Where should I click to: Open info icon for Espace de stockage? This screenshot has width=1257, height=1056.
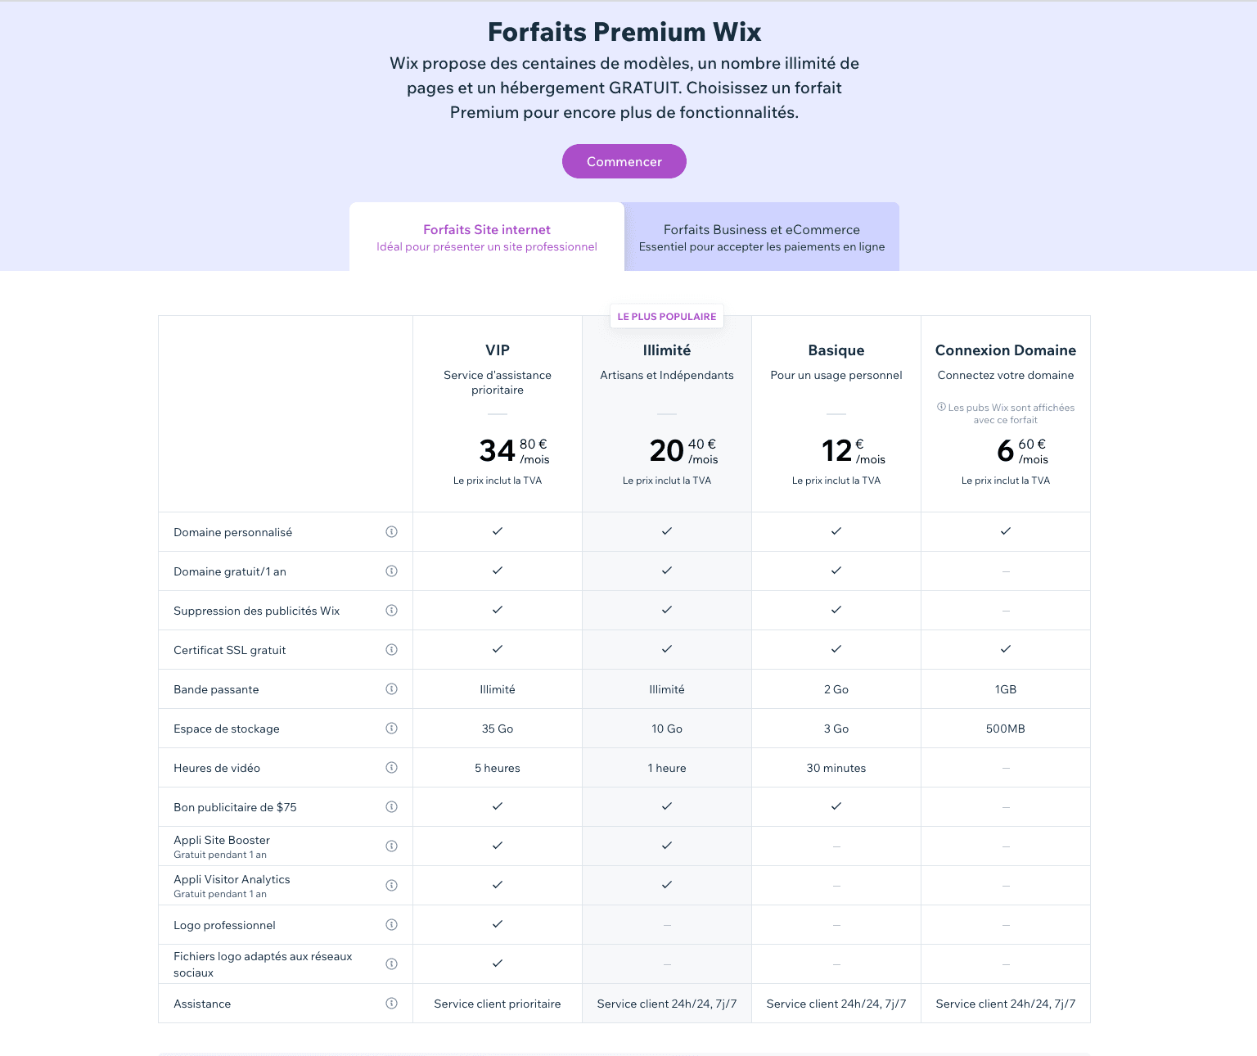[x=391, y=729]
